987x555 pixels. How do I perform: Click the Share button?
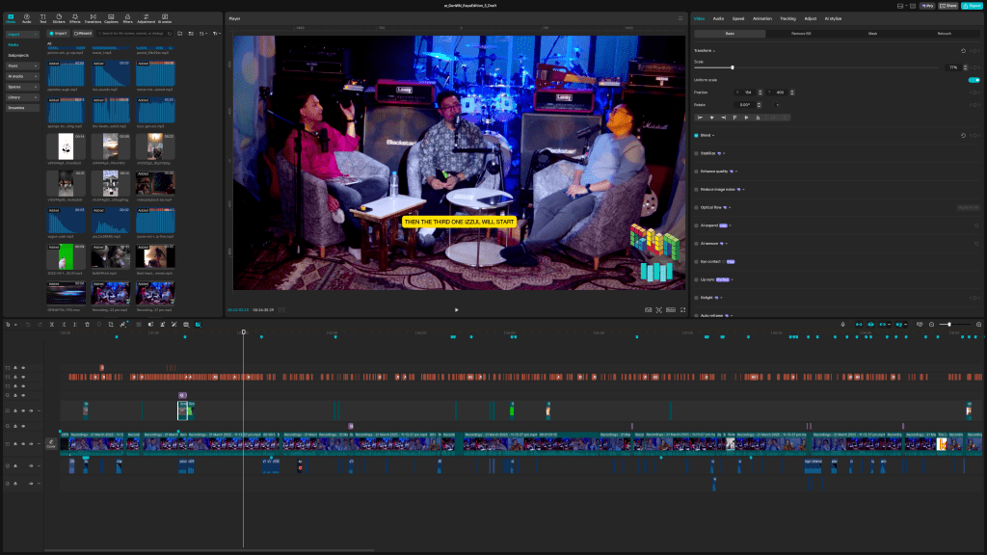[x=946, y=5]
